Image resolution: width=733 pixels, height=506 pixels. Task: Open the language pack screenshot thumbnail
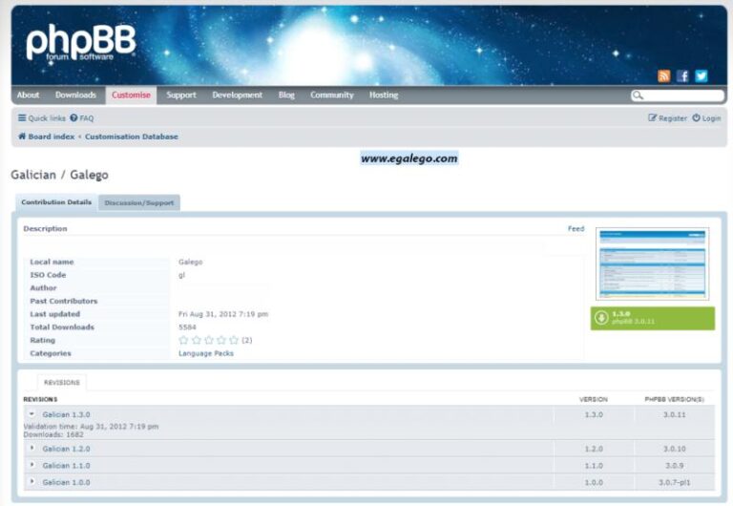point(653,264)
